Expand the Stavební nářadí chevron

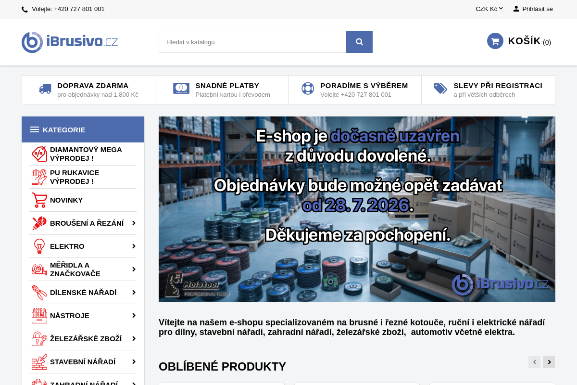[134, 362]
